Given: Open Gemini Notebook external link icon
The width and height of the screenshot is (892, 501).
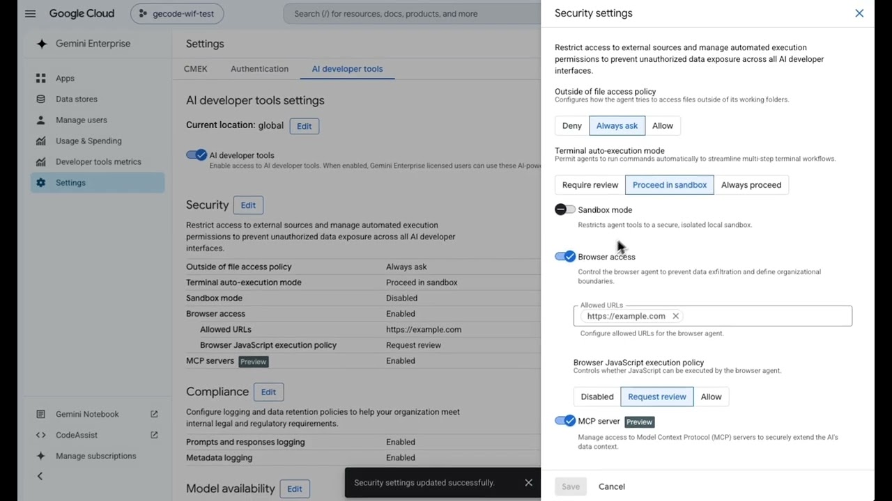Looking at the screenshot, I should point(154,414).
